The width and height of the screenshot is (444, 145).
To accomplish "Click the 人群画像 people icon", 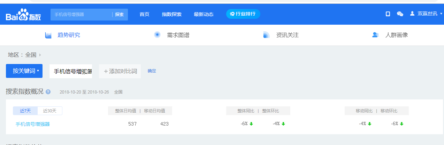I will (x=375, y=35).
